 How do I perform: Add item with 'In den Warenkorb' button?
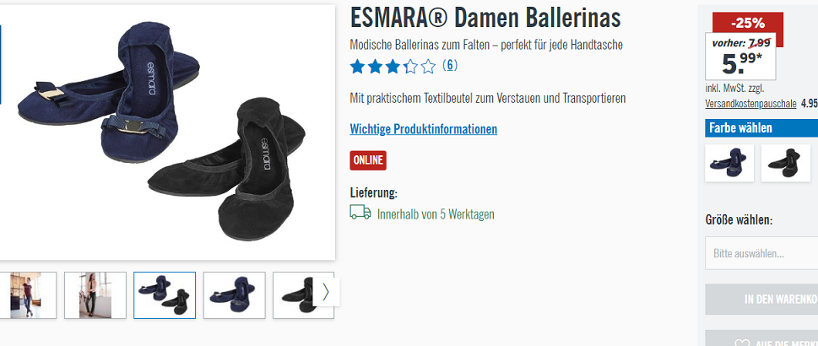tap(761, 300)
